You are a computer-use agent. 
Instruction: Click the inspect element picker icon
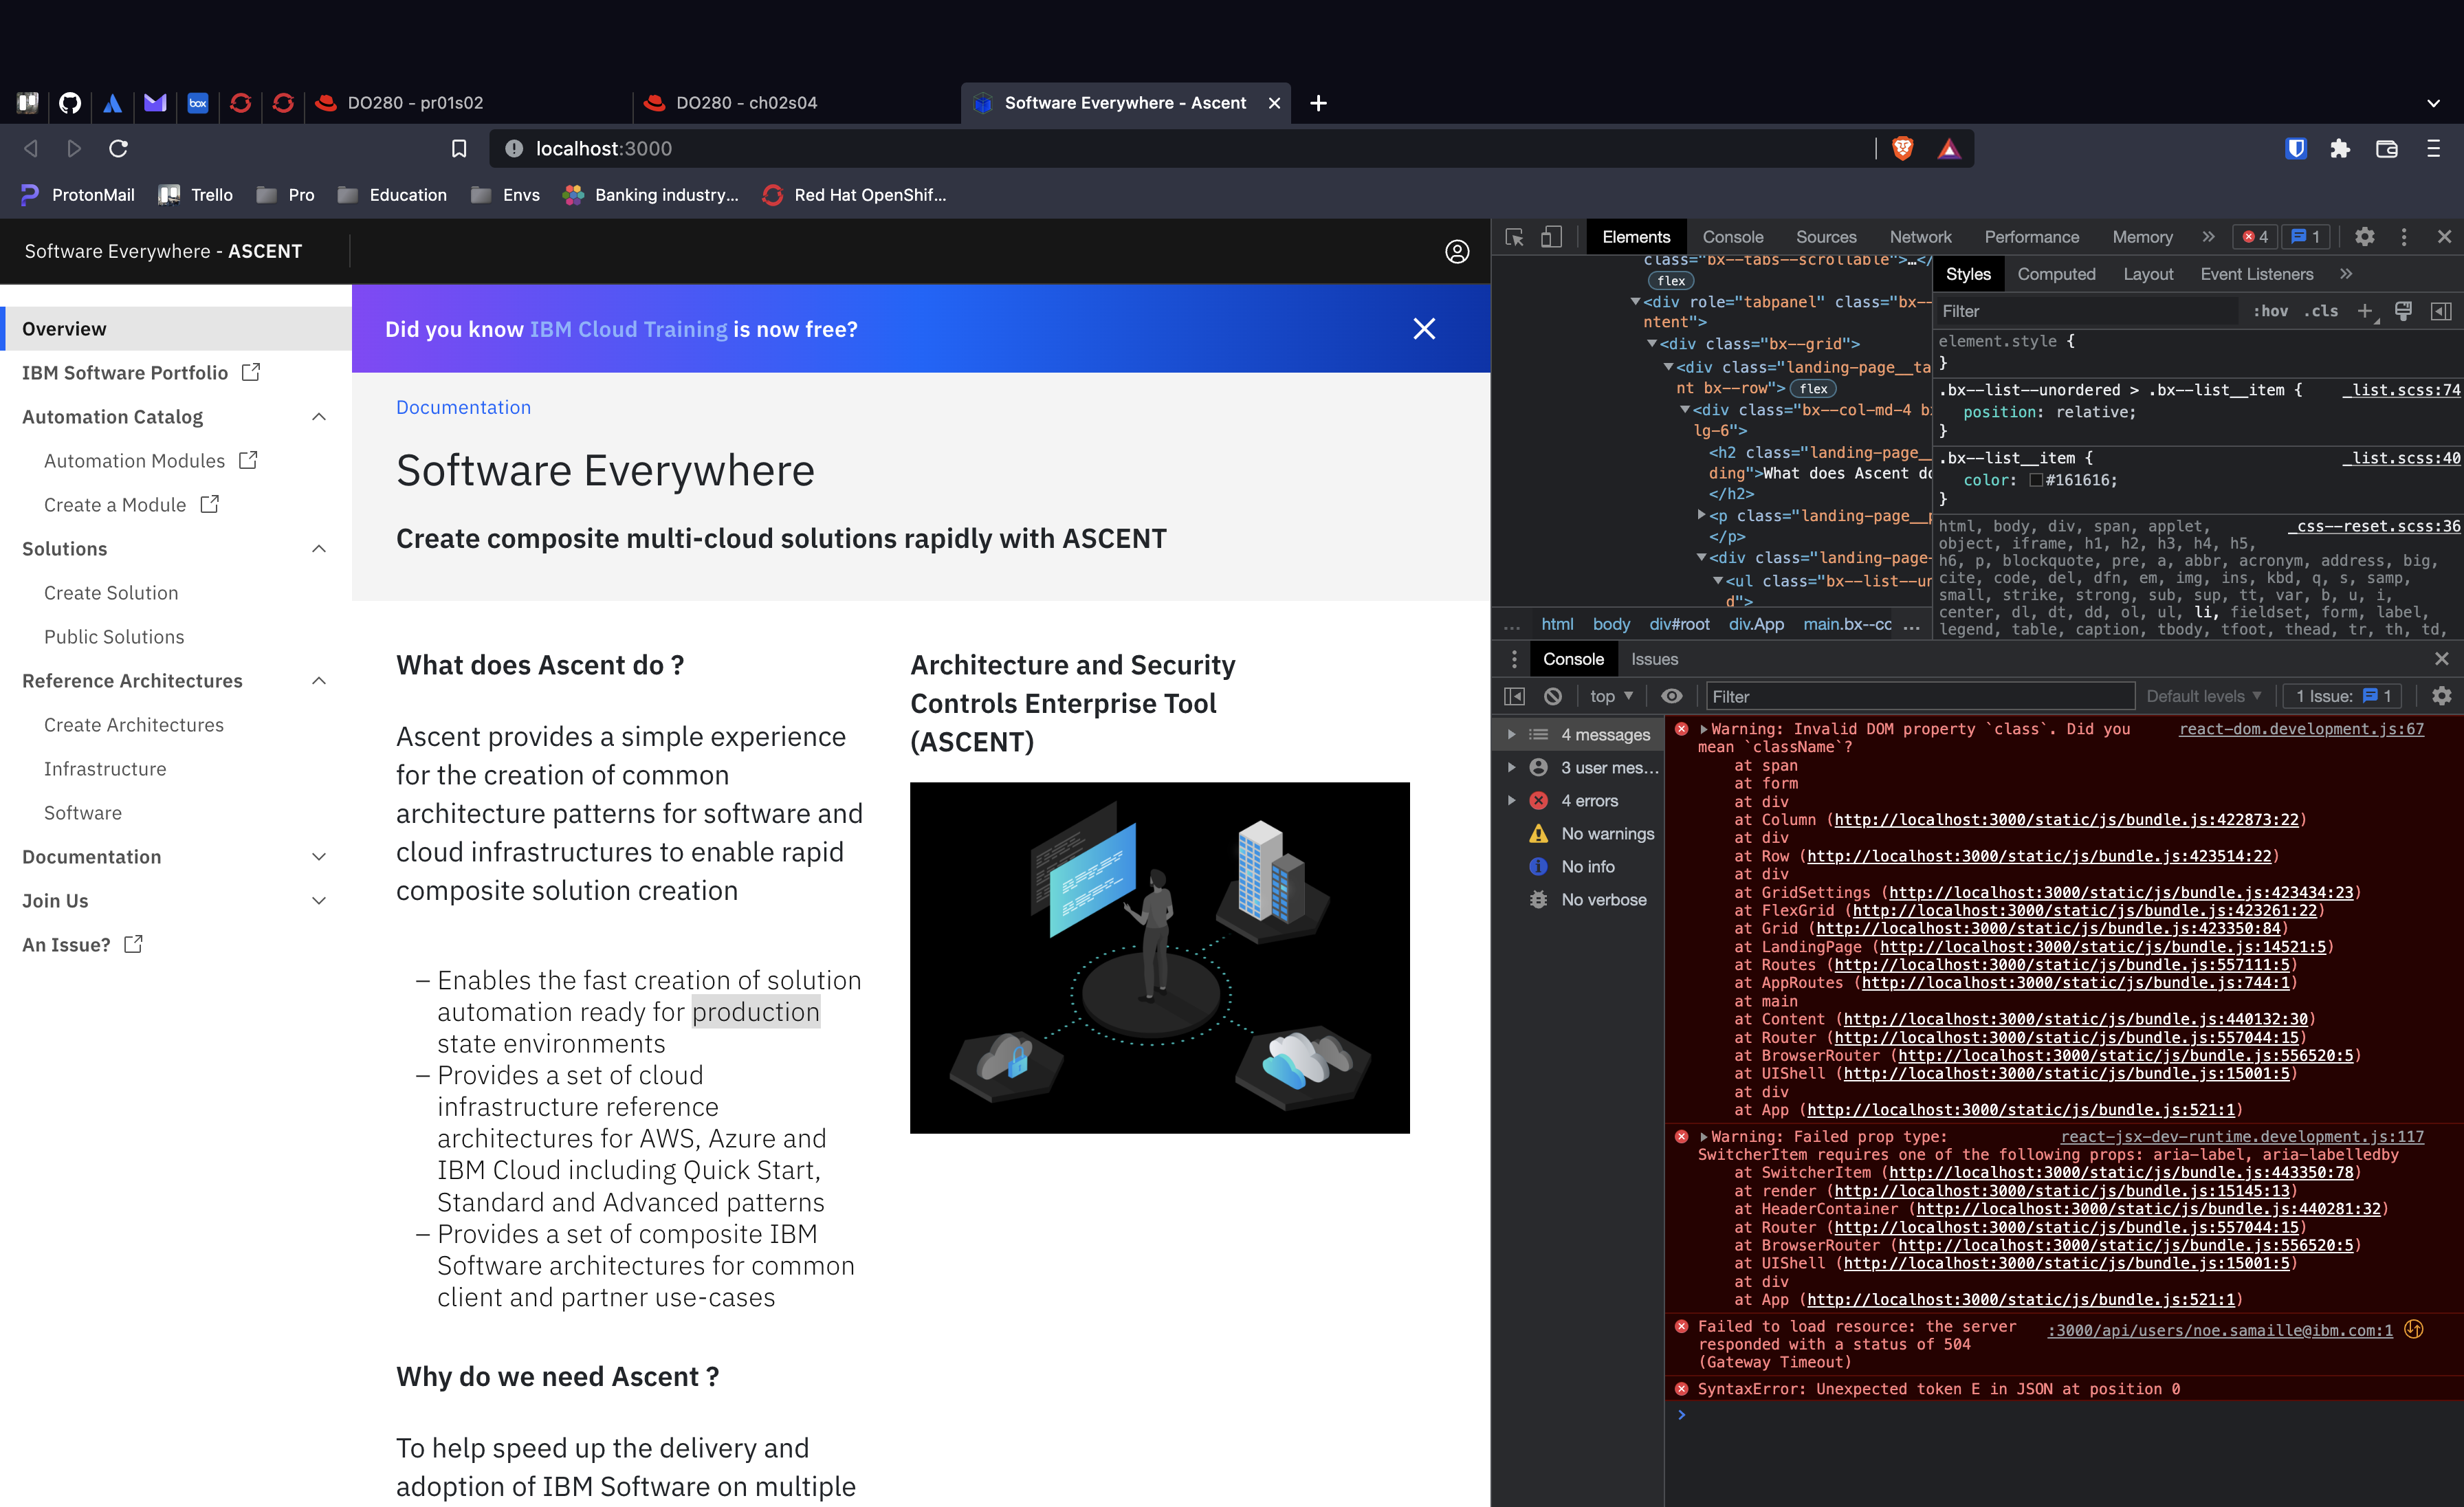(x=1514, y=237)
